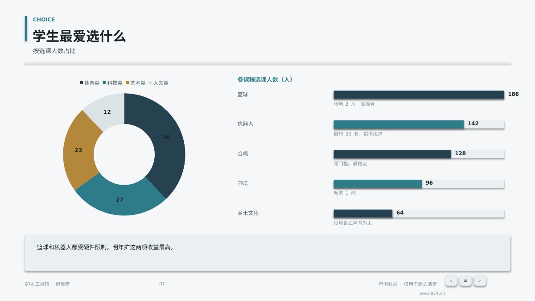Click the 人文类 legend color square
The width and height of the screenshot is (535, 301).
point(150,83)
